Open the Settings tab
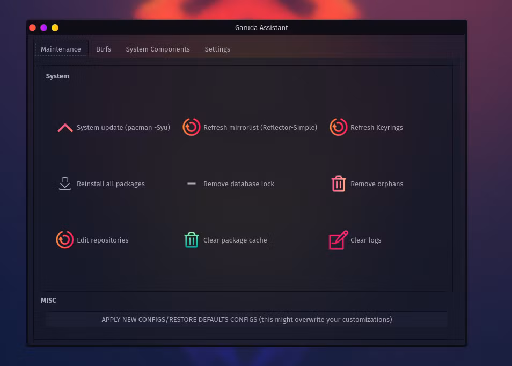The height and width of the screenshot is (366, 512). tap(217, 49)
